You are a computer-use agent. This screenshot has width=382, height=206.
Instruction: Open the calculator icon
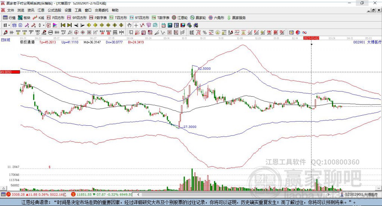(170, 25)
